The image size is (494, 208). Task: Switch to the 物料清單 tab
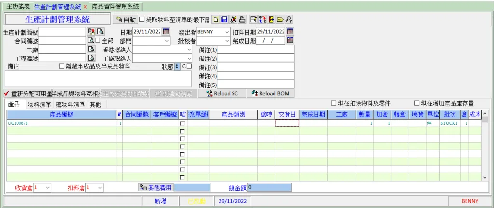pos(40,104)
